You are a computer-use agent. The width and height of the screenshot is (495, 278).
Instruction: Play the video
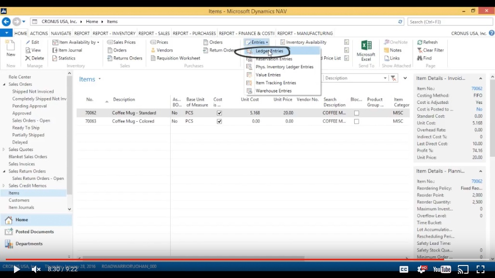tap(17, 269)
